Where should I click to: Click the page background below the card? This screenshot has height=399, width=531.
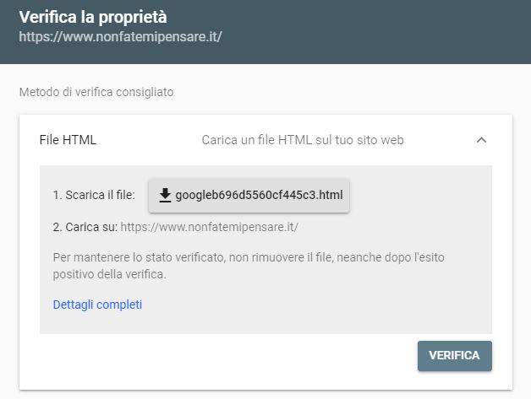pos(265,395)
